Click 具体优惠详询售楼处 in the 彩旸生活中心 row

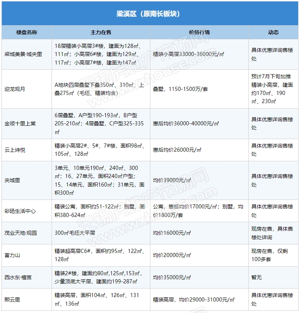[x=272, y=211]
